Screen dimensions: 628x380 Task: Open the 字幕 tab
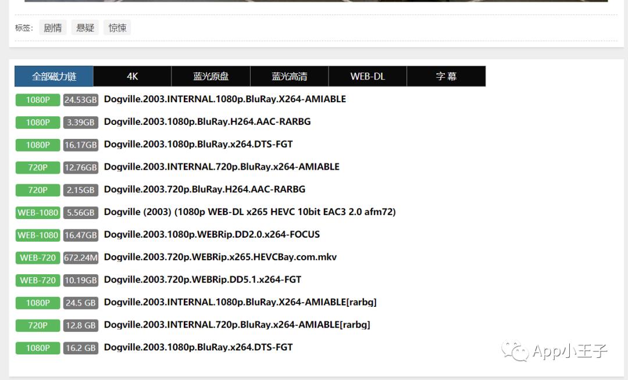tap(446, 76)
